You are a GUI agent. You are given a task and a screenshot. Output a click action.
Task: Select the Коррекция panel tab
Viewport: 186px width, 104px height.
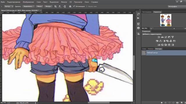point(146,31)
